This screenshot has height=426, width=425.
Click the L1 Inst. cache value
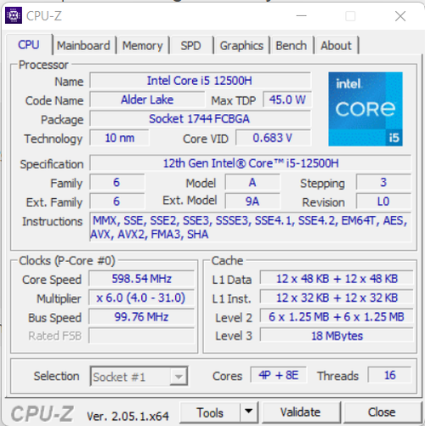coord(337,298)
